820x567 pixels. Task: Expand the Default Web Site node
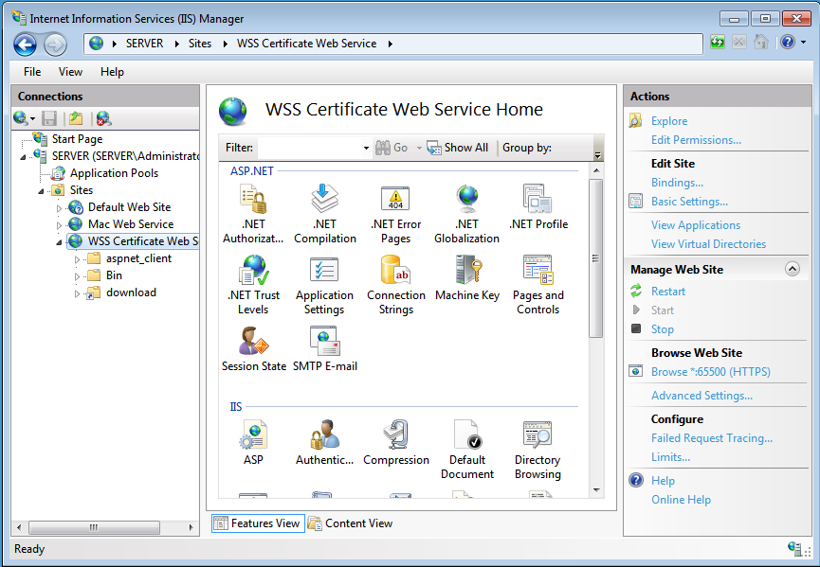pos(59,208)
